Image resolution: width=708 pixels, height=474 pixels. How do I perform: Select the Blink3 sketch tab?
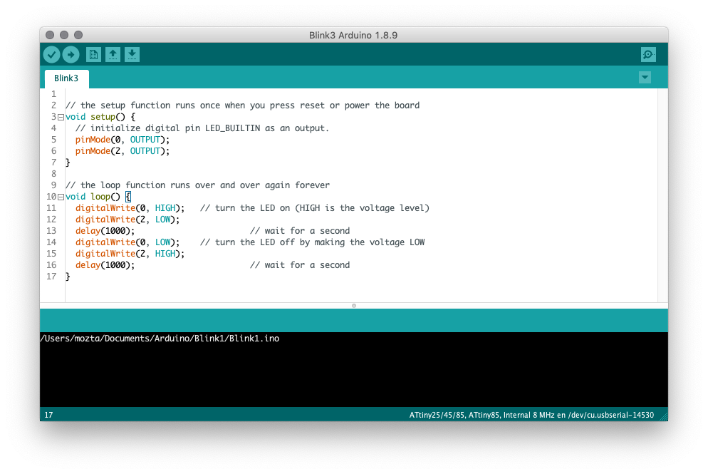[66, 78]
